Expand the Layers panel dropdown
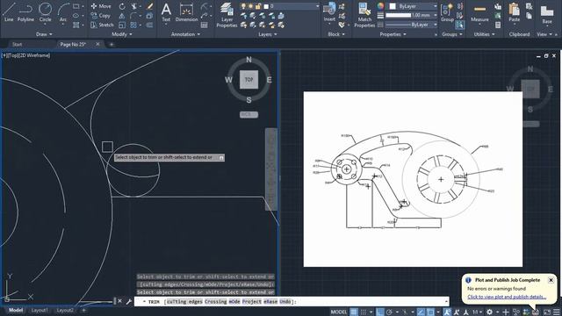Image resolution: width=562 pixels, height=316 pixels. point(267,34)
